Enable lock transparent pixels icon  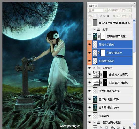[97, 16]
